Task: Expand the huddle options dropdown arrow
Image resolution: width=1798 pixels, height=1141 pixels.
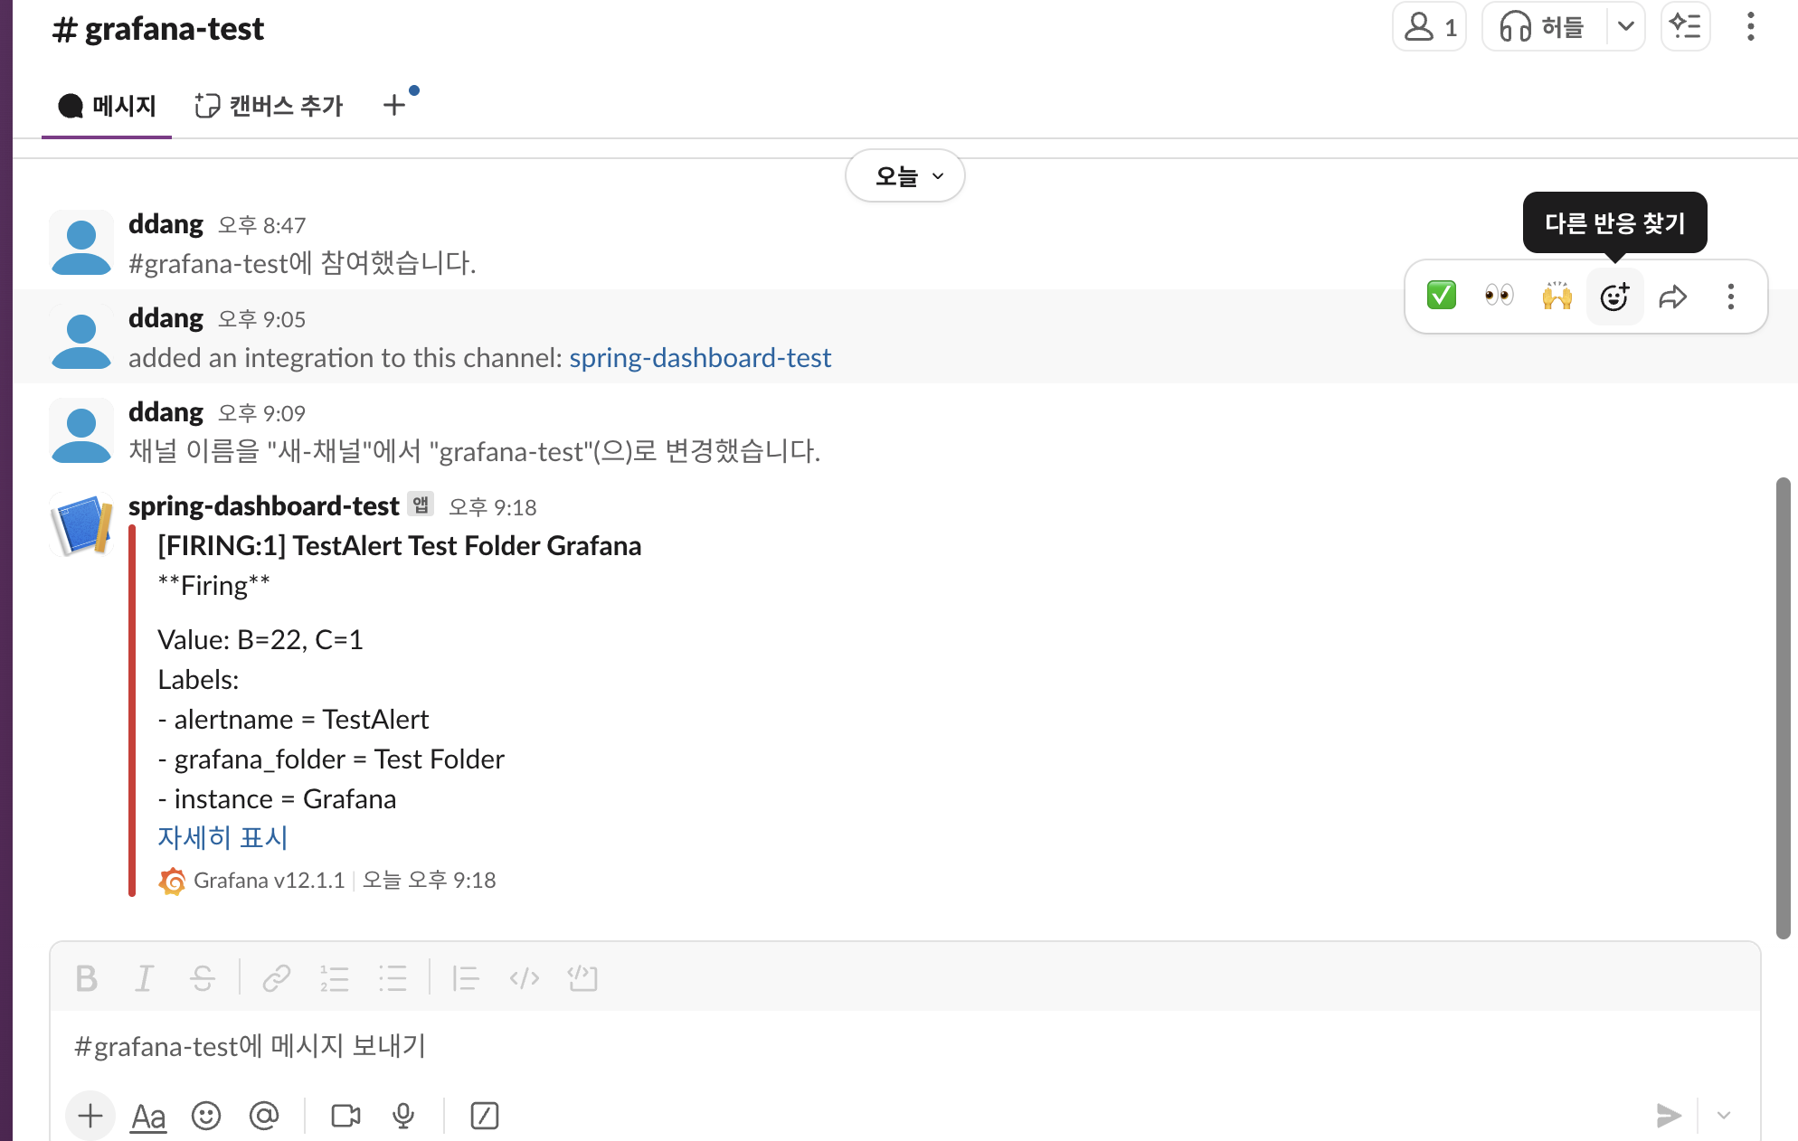Action: [1625, 26]
